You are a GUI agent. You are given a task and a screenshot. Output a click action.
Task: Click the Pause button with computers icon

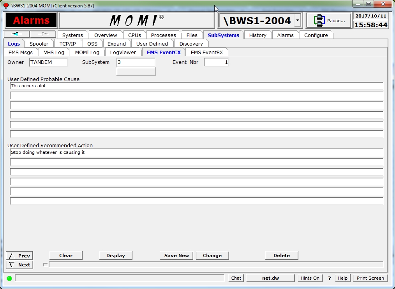click(329, 21)
